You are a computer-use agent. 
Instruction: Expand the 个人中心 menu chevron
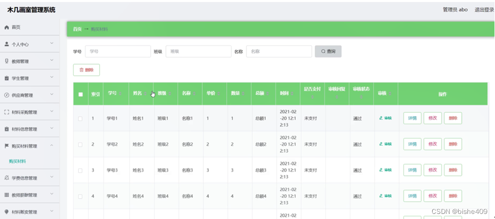tap(52, 43)
